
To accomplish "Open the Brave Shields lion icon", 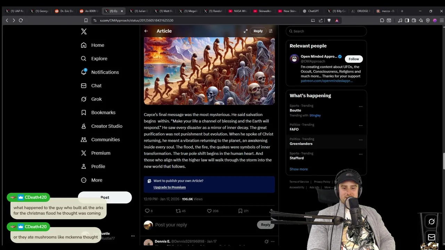I will 329,20.
